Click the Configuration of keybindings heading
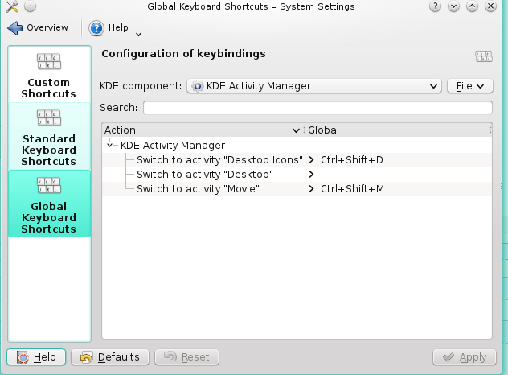The height and width of the screenshot is (375, 508). point(184,54)
